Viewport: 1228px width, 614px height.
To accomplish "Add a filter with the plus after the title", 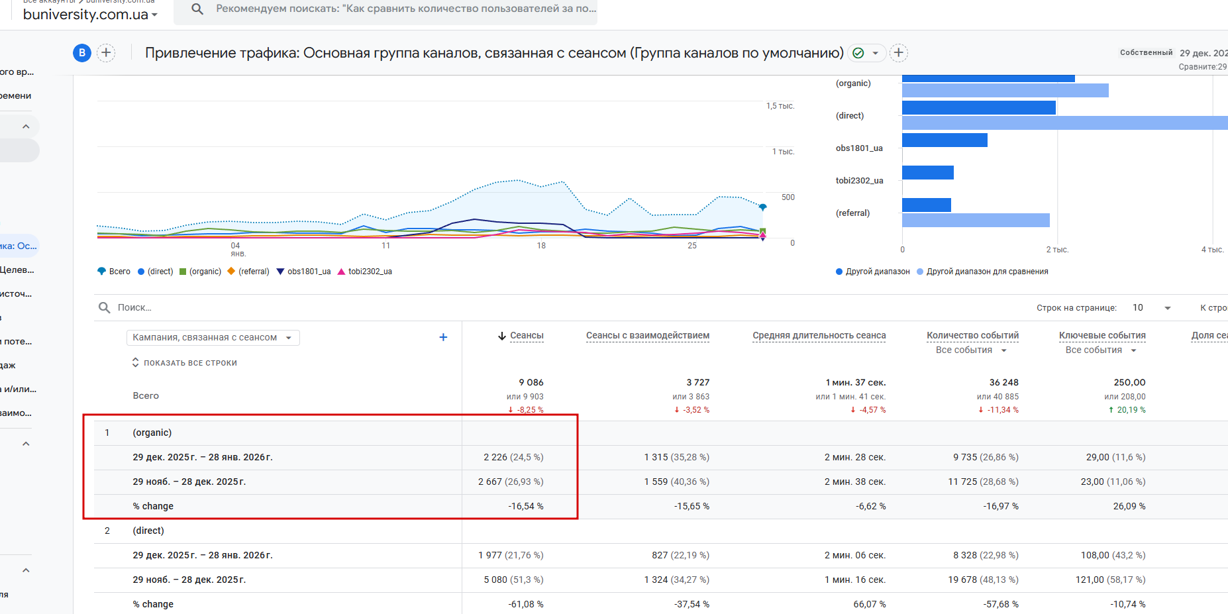I will pos(899,53).
